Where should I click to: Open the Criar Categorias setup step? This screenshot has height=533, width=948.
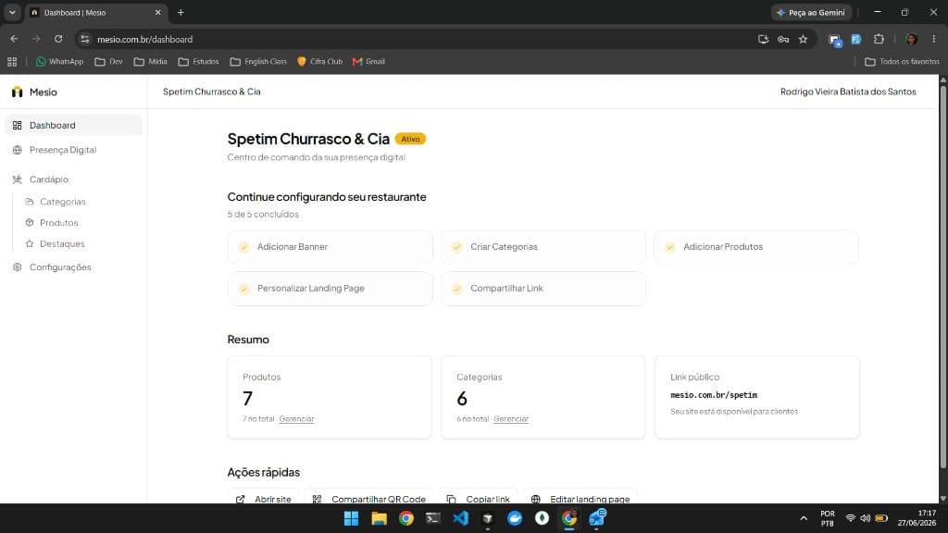point(543,246)
